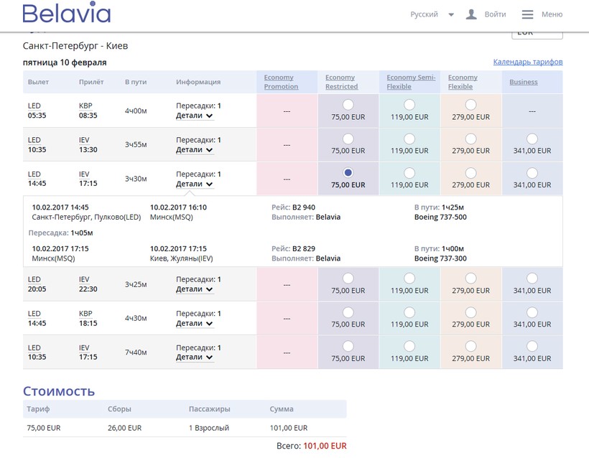This screenshot has height=458, width=589.
Task: Open the hamburger Меню icon
Action: pos(527,14)
